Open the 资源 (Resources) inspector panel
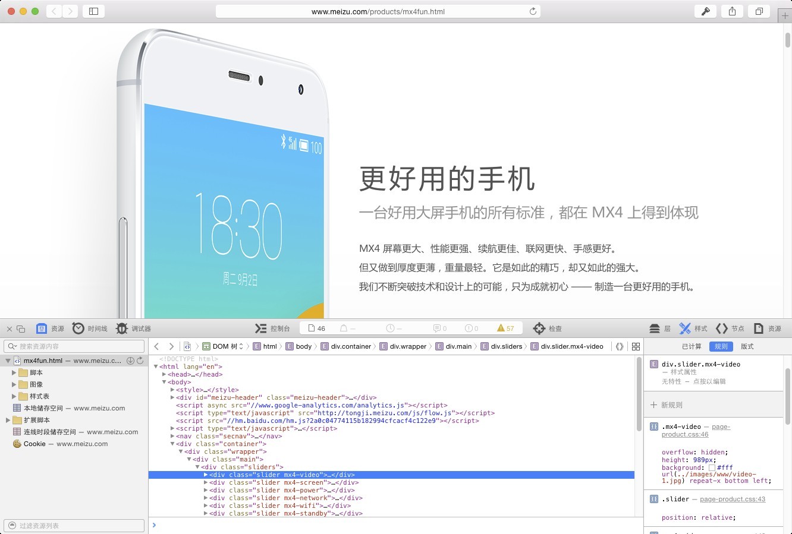 click(x=50, y=328)
